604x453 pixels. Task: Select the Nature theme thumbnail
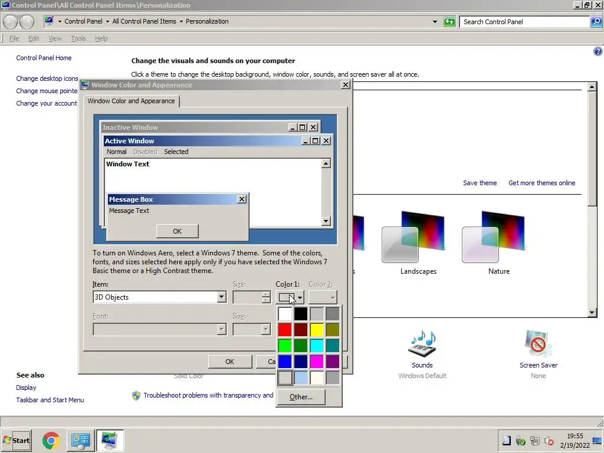(494, 237)
